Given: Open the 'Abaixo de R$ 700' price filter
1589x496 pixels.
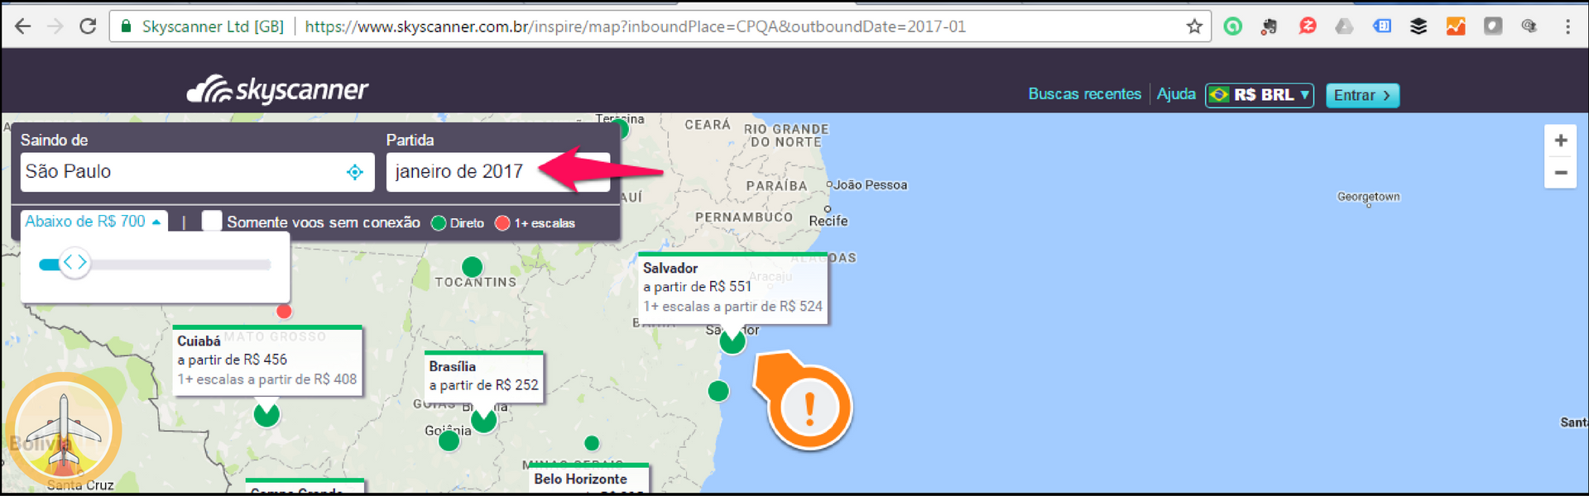Looking at the screenshot, I should 92,222.
